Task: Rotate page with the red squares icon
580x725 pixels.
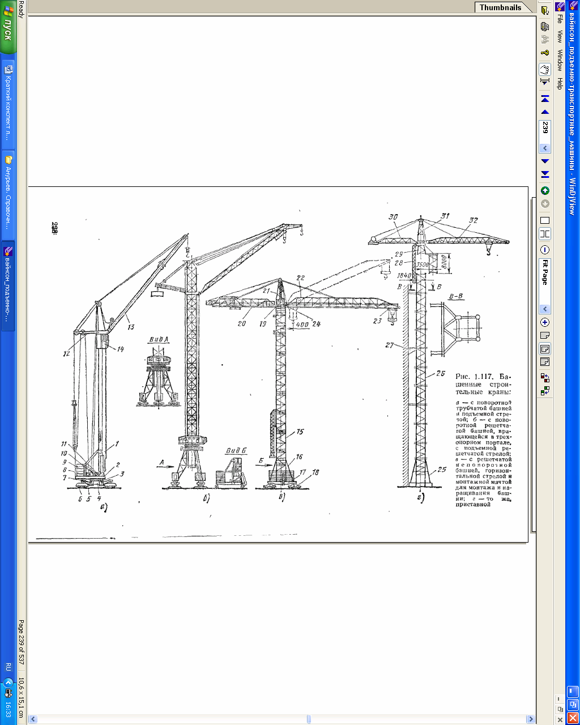Action: pos(545,377)
